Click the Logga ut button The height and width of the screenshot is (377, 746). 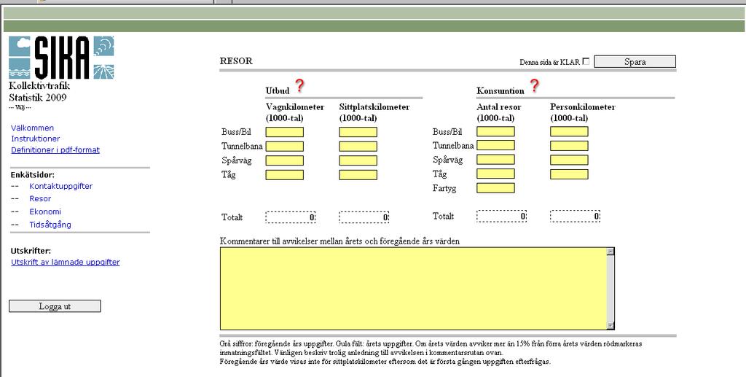(x=55, y=306)
